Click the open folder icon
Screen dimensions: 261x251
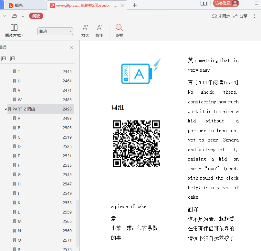coord(14,16)
